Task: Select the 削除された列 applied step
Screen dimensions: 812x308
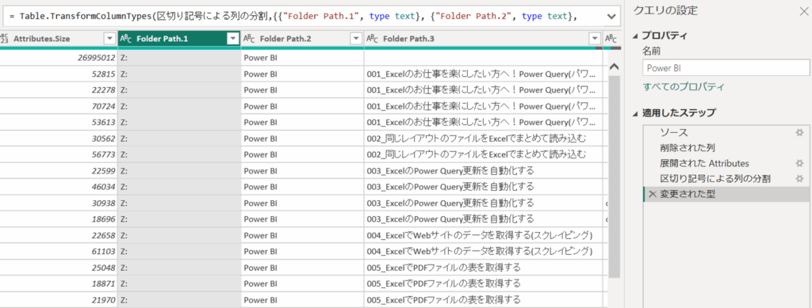Action: pos(726,148)
